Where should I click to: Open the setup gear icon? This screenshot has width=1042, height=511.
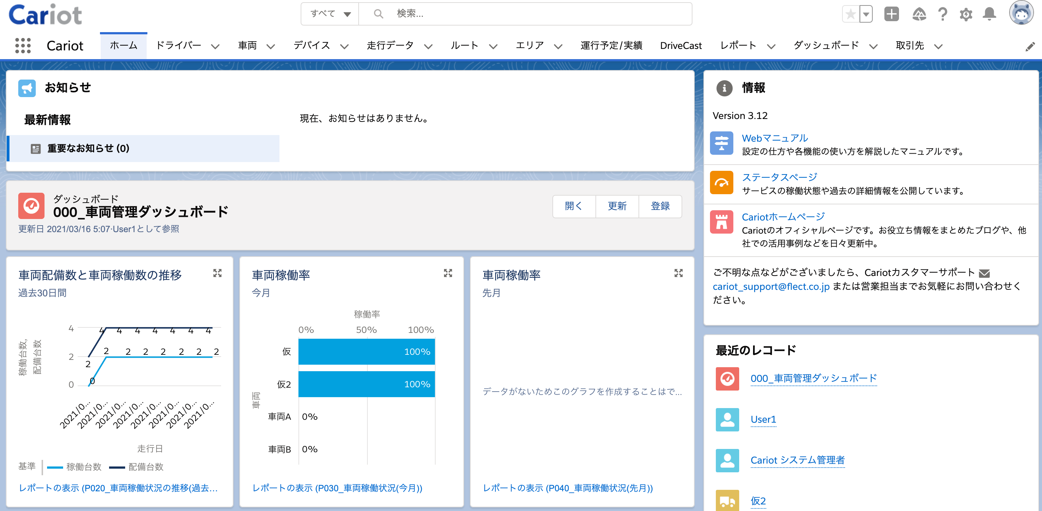tap(966, 15)
